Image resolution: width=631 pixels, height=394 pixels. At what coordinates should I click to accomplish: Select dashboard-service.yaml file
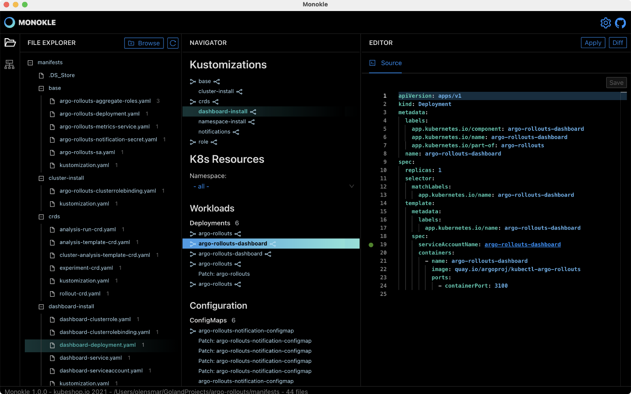pyautogui.click(x=91, y=358)
